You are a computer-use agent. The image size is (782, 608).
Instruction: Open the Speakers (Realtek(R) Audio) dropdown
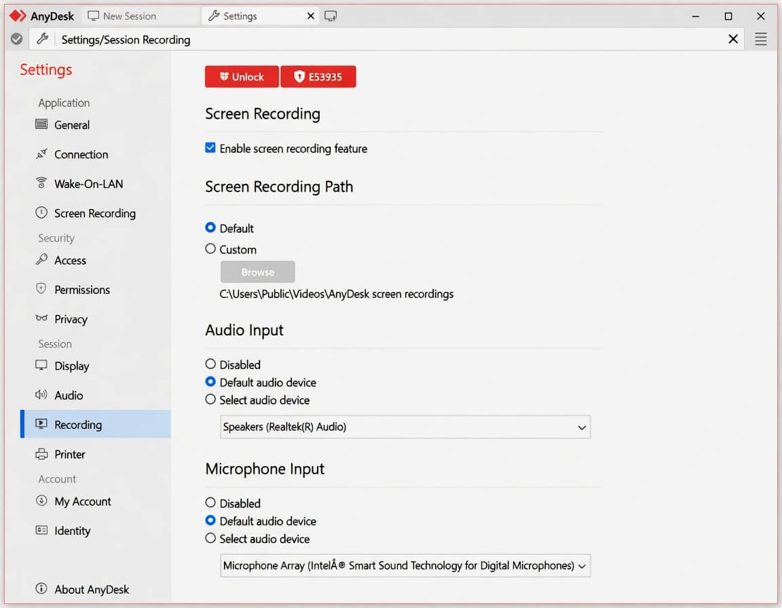tap(405, 427)
